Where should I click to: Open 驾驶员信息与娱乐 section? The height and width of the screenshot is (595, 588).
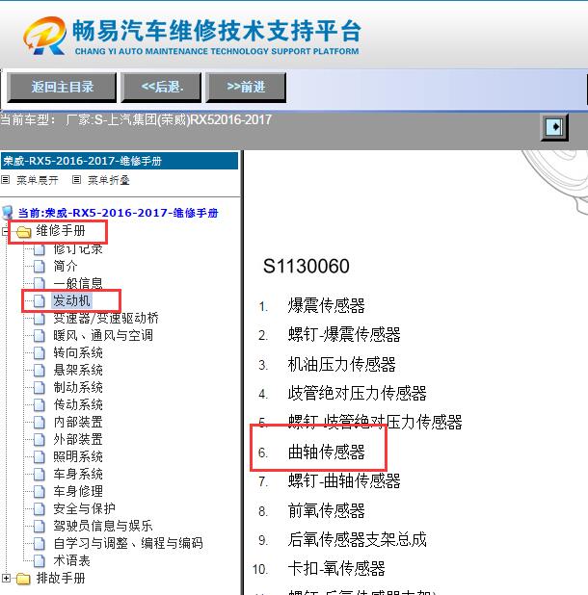(103, 526)
